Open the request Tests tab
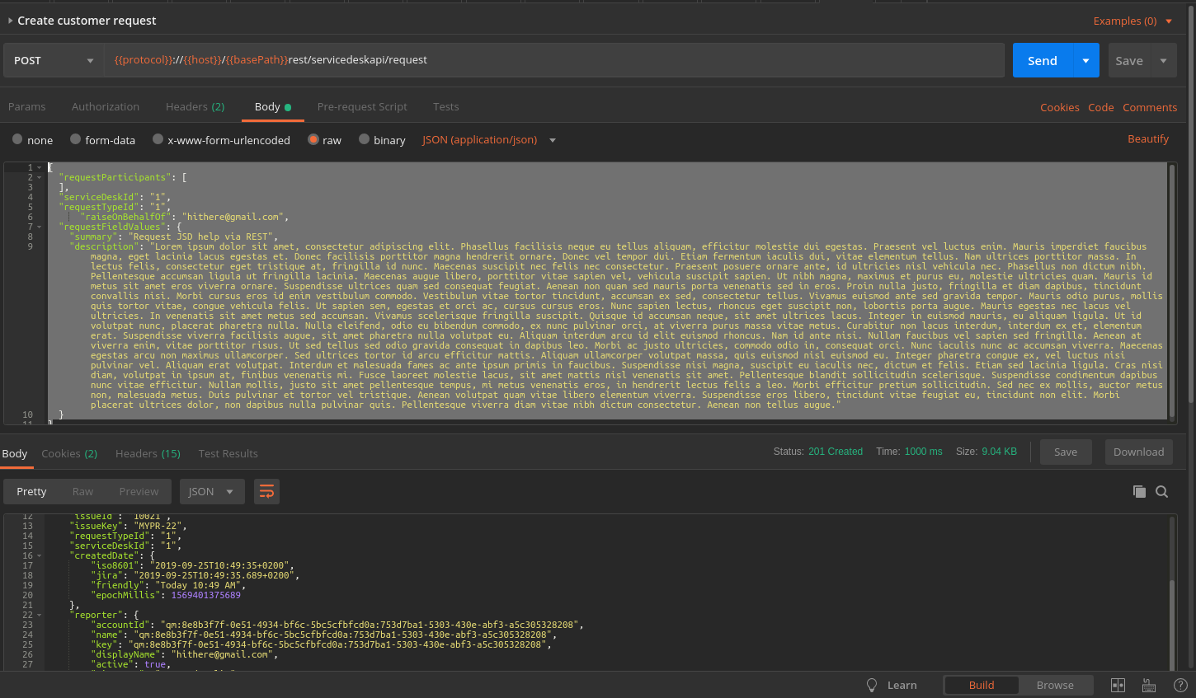 pos(446,107)
